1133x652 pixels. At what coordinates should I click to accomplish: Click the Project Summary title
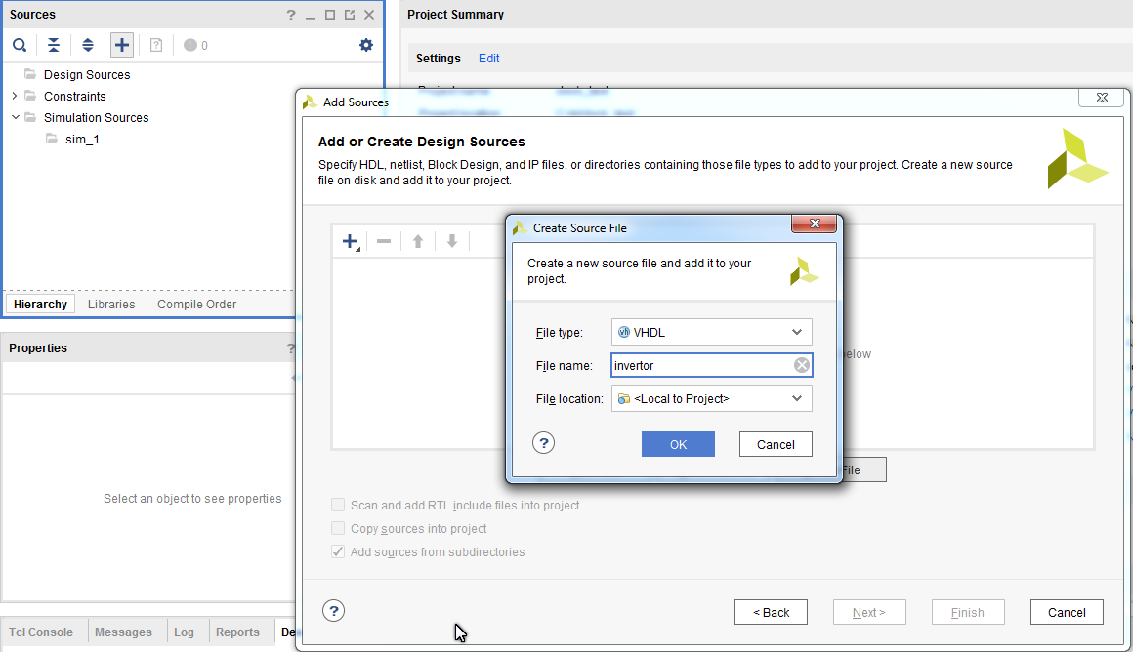coord(455,15)
